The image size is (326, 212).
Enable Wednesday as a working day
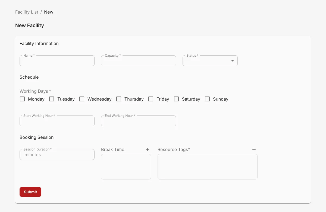[82, 99]
